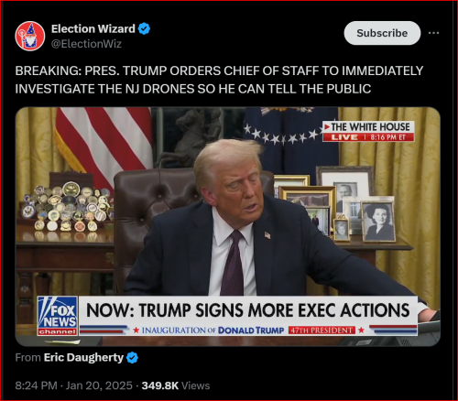Play the embedded Fox News video
This screenshot has width=458, height=401.
(228, 226)
